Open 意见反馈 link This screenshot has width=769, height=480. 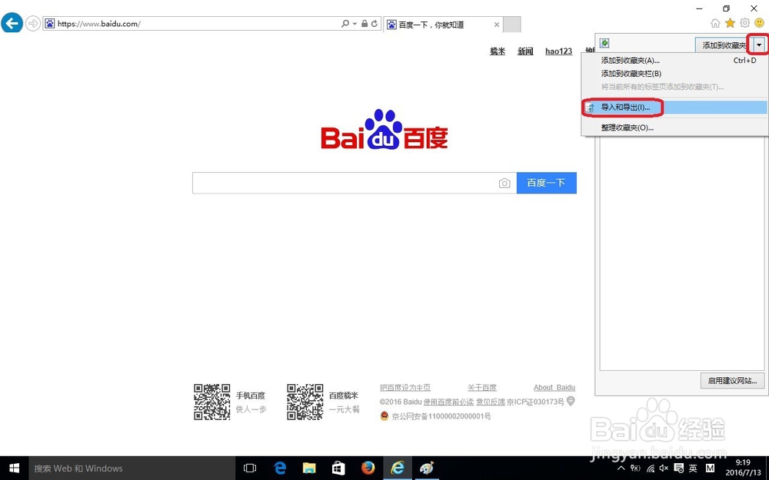tap(491, 402)
